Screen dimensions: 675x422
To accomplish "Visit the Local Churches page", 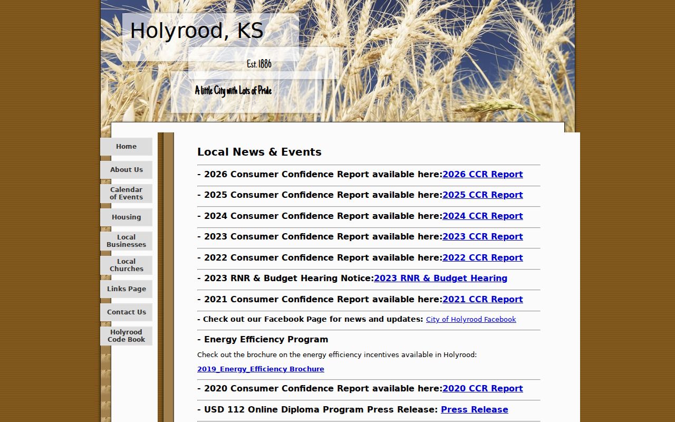I will [126, 265].
